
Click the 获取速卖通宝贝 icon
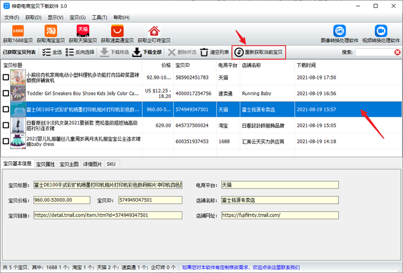117,31
